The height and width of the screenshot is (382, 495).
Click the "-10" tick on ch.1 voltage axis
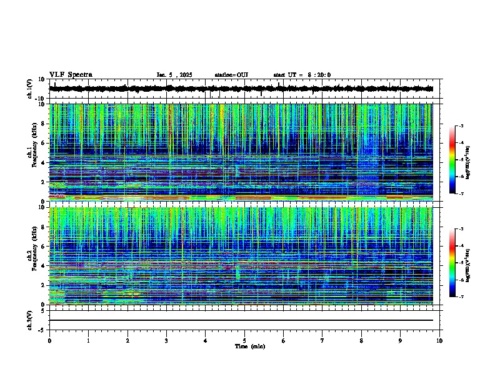tap(41, 99)
